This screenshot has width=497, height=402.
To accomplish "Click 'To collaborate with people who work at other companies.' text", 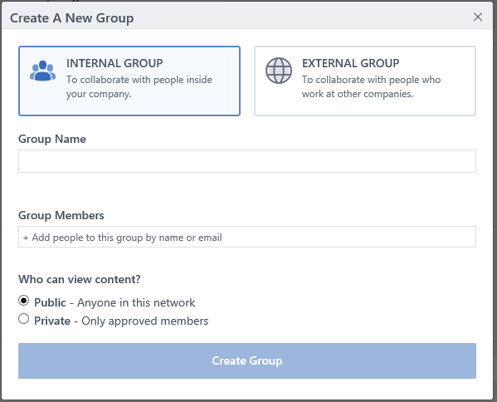I will [371, 86].
